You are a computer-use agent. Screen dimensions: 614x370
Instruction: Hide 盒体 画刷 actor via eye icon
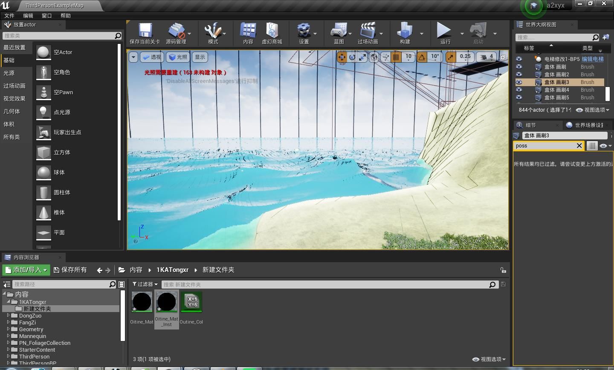point(519,67)
